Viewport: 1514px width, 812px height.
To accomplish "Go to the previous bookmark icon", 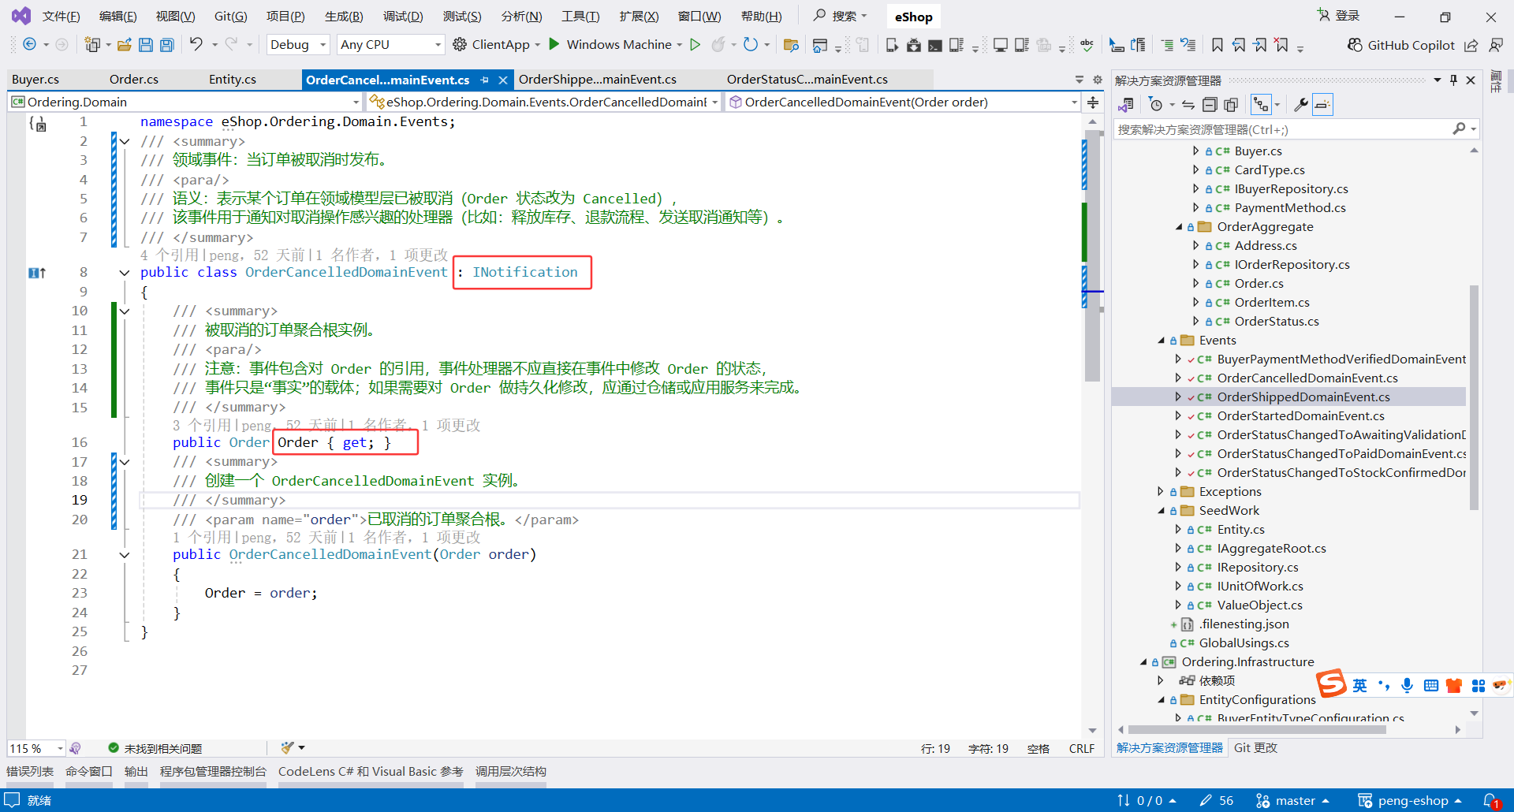I will [x=1240, y=45].
